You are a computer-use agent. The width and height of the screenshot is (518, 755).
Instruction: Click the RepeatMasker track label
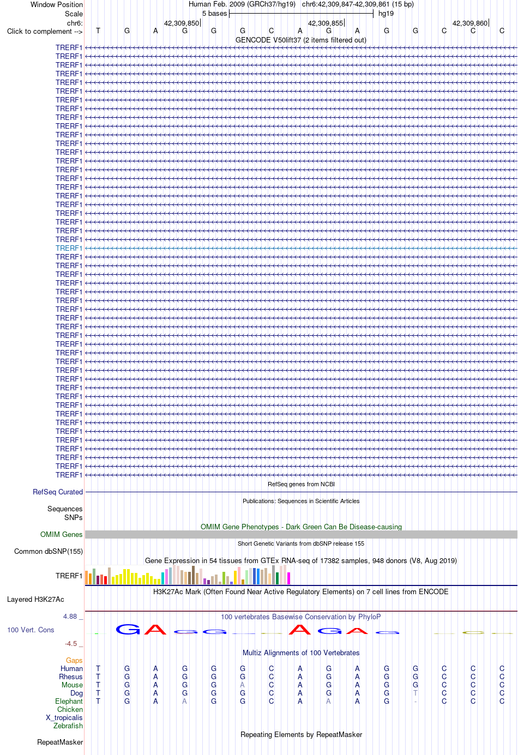(x=60, y=742)
